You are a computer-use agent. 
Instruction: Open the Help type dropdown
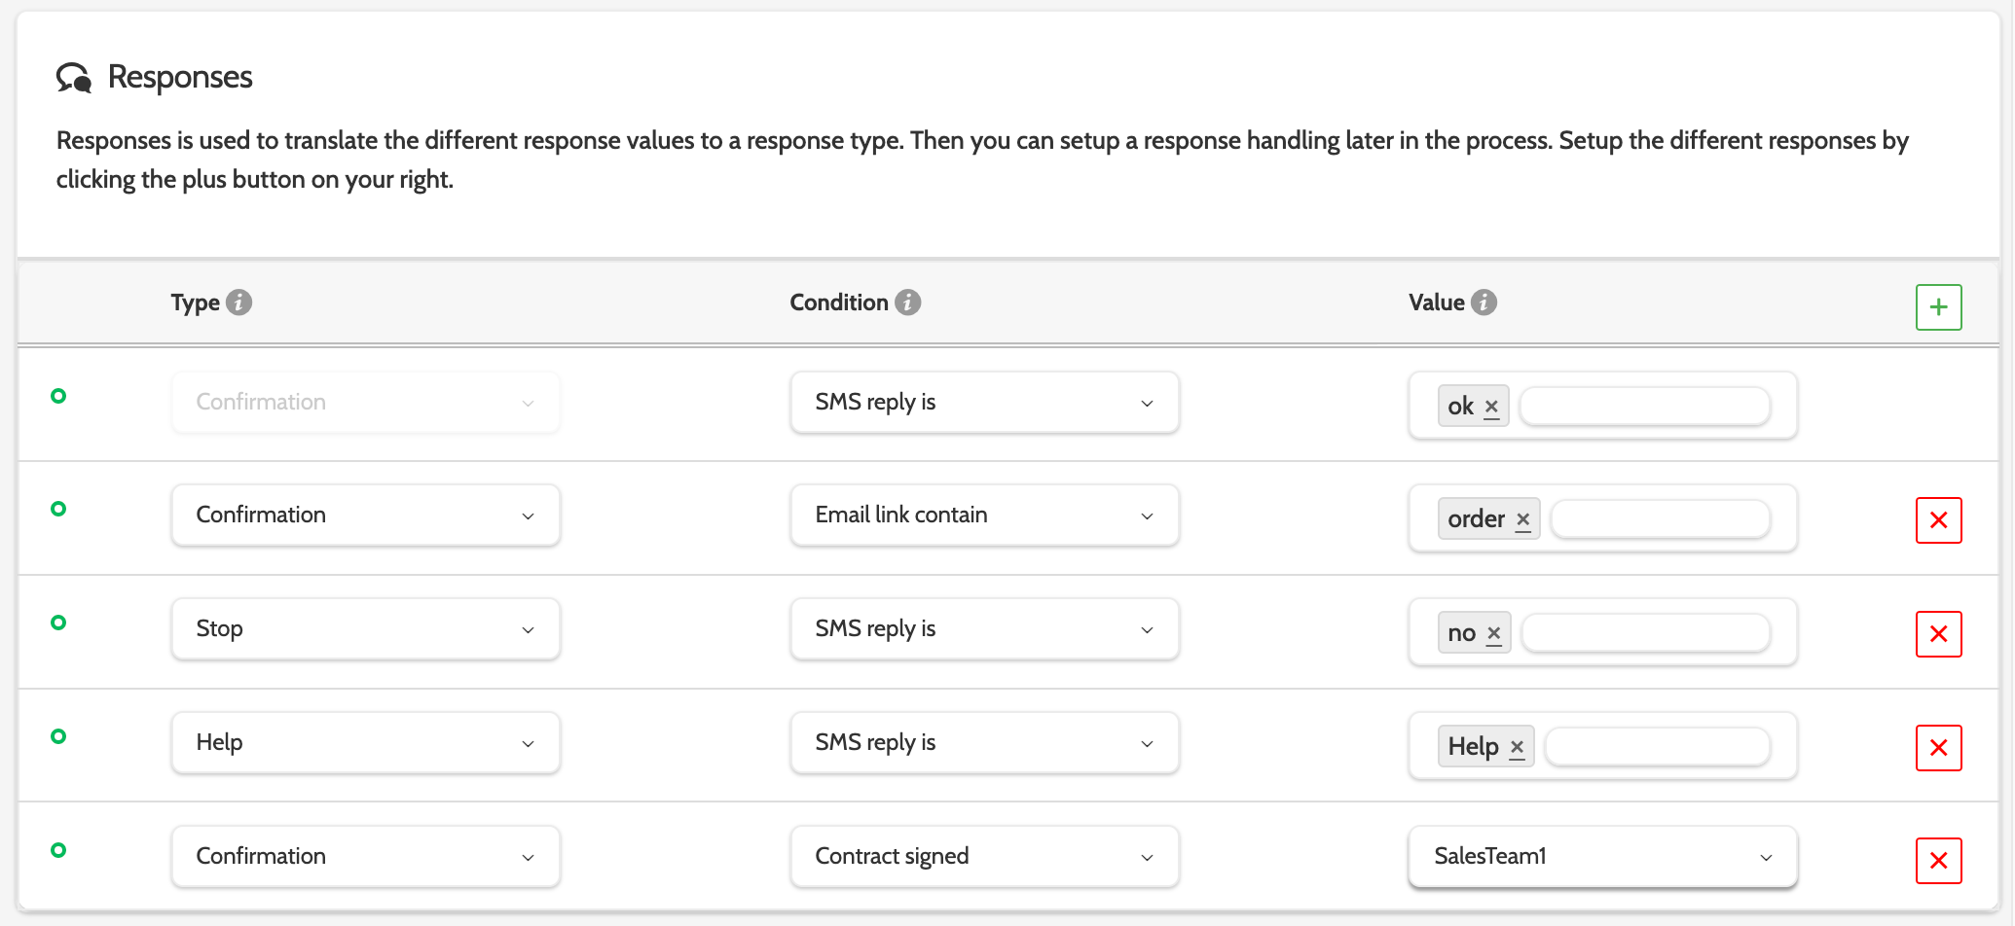[x=365, y=742]
